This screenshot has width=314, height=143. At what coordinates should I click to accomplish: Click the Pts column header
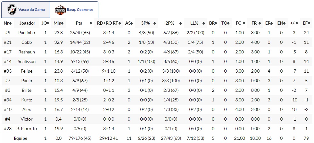(79, 23)
